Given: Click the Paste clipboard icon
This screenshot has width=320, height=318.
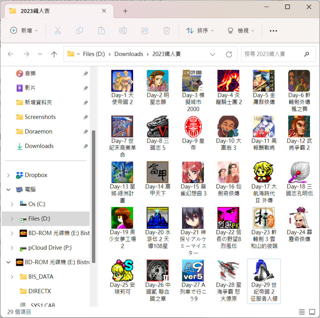Looking at the screenshot, I should tap(101, 31).
